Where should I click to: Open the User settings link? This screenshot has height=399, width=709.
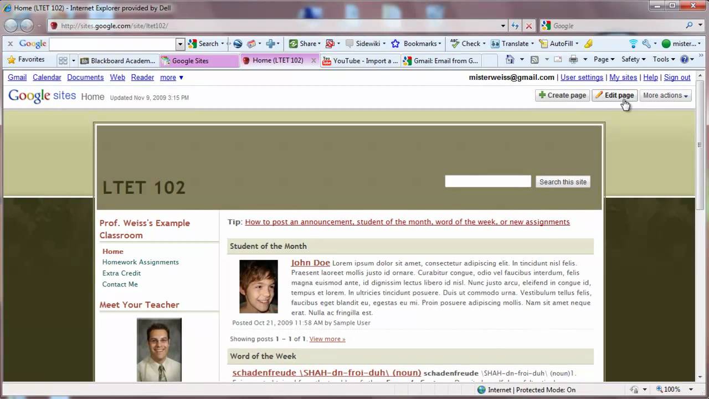582,78
